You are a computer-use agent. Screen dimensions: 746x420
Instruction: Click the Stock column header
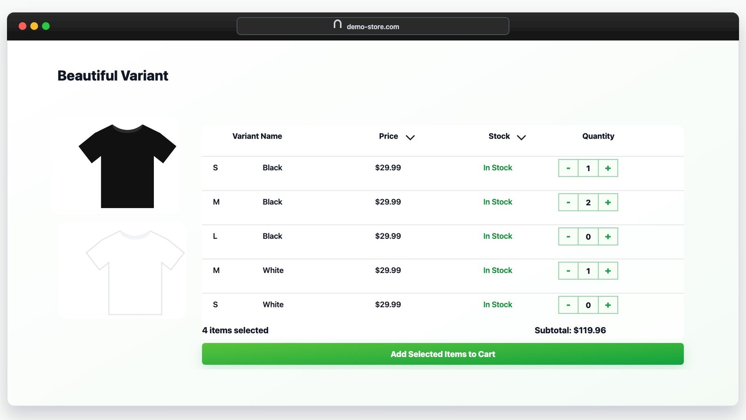pos(499,136)
